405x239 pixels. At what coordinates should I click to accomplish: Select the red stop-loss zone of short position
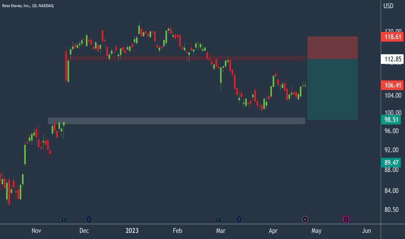click(x=332, y=48)
